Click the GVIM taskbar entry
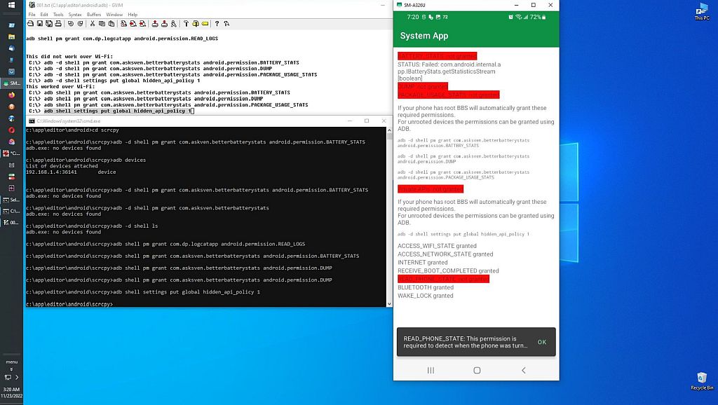Screen dimensions: 718x405 point(11,222)
